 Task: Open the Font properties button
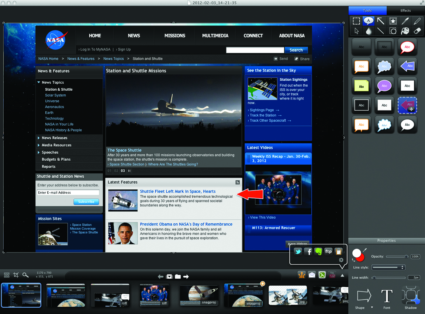tap(387, 298)
